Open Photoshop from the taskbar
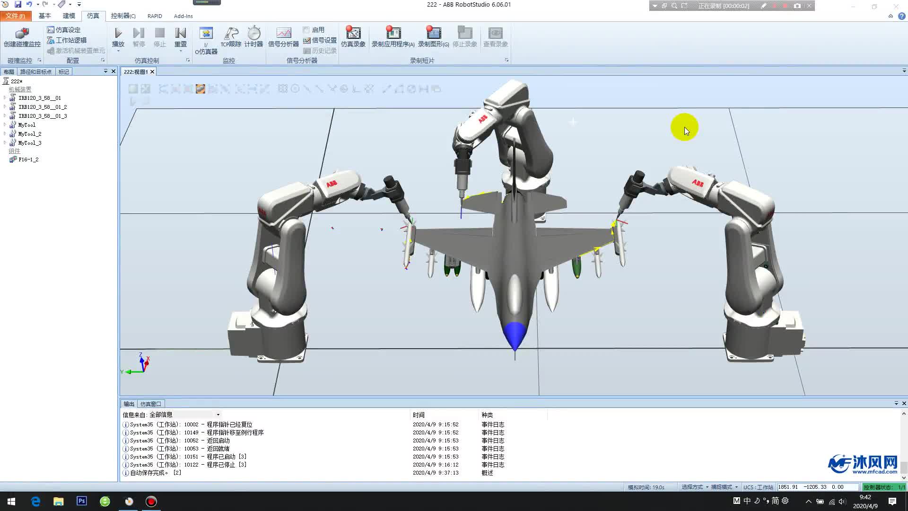This screenshot has width=908, height=511. [x=82, y=501]
